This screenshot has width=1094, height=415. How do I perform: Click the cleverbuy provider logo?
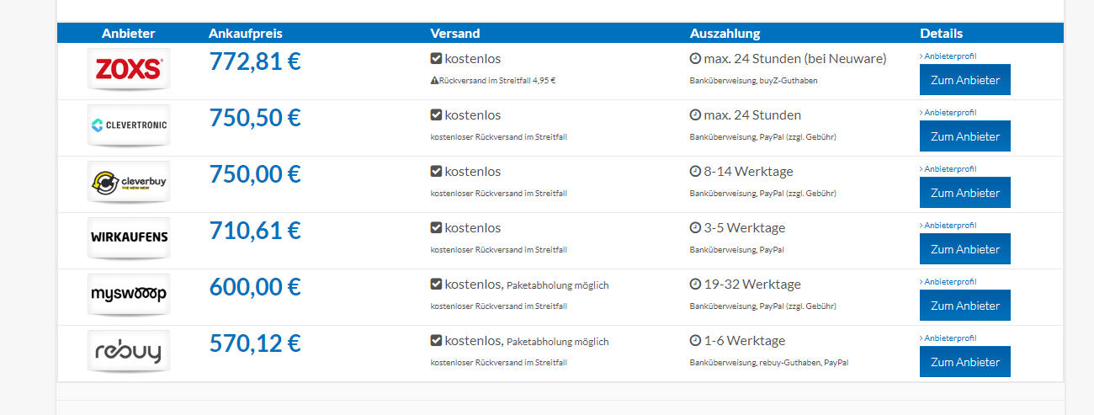click(129, 182)
